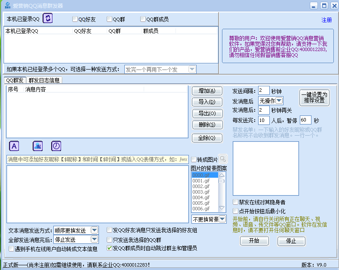Click the 导入(D) button
The width and height of the screenshot is (339, 270).
coord(207,102)
